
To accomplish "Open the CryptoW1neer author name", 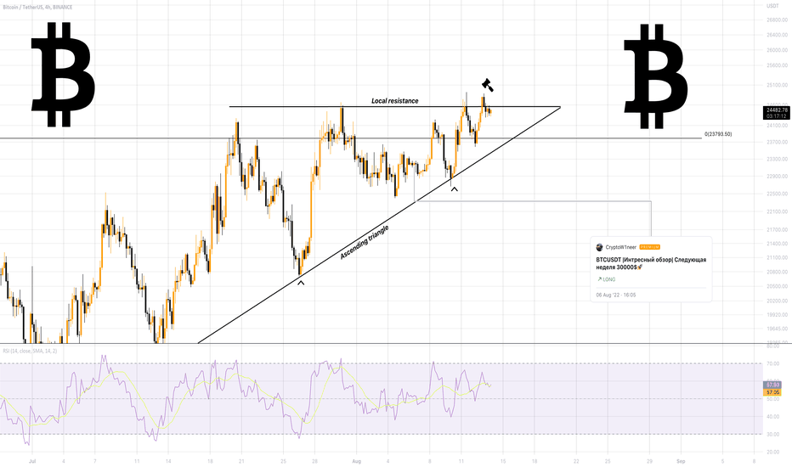I will click(x=621, y=247).
